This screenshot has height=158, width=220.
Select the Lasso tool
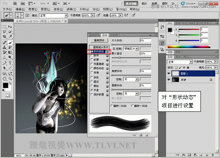pos(4,31)
